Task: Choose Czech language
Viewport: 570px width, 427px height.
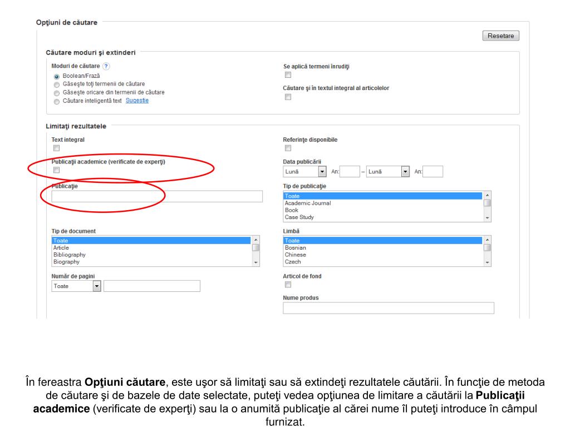Action: coord(383,262)
